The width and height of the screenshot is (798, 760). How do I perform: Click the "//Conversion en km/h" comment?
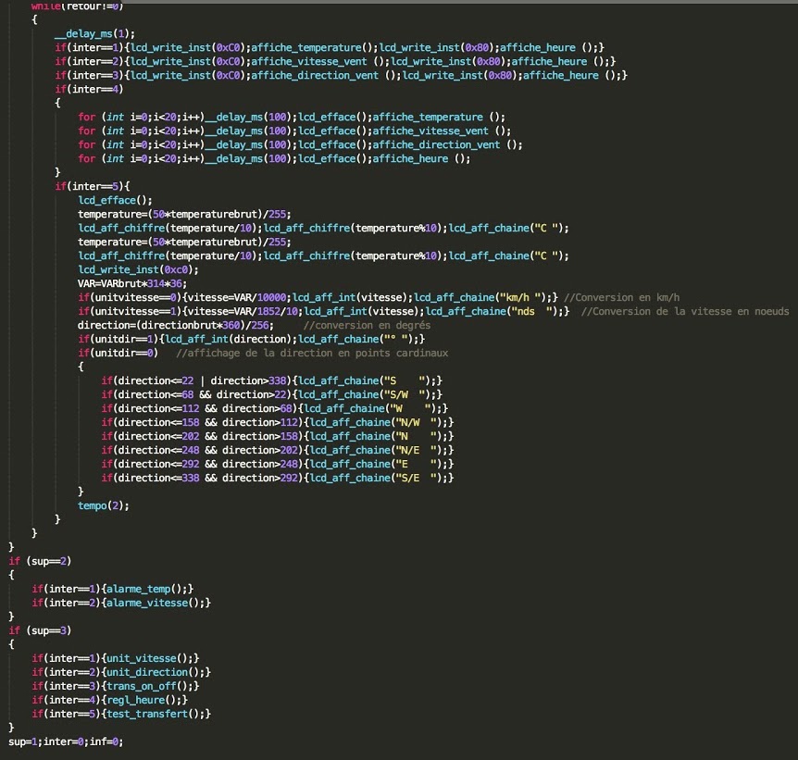coord(620,297)
